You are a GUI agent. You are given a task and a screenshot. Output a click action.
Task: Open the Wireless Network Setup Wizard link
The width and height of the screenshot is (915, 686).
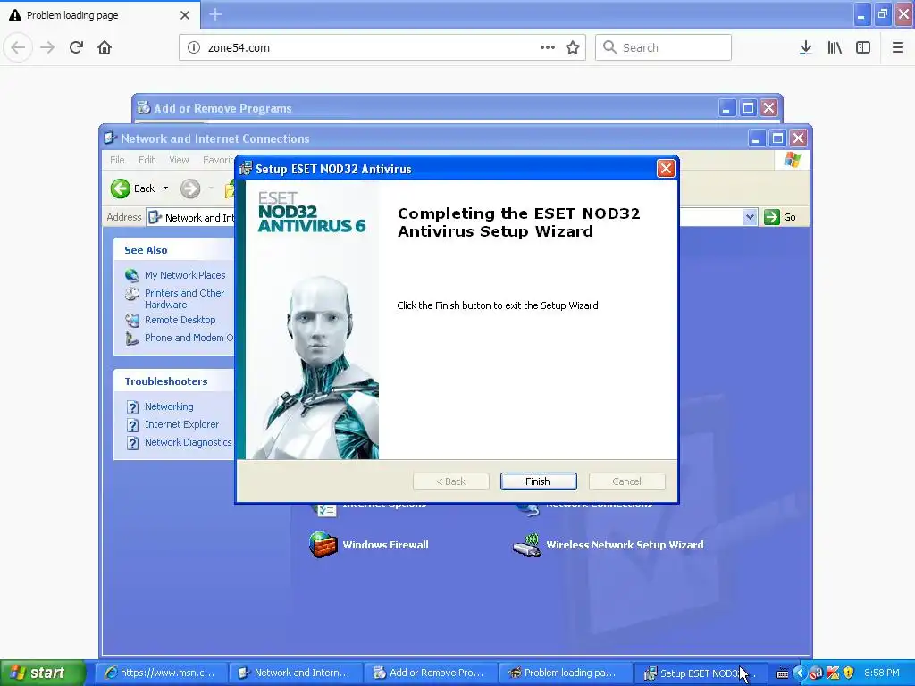[x=625, y=545]
